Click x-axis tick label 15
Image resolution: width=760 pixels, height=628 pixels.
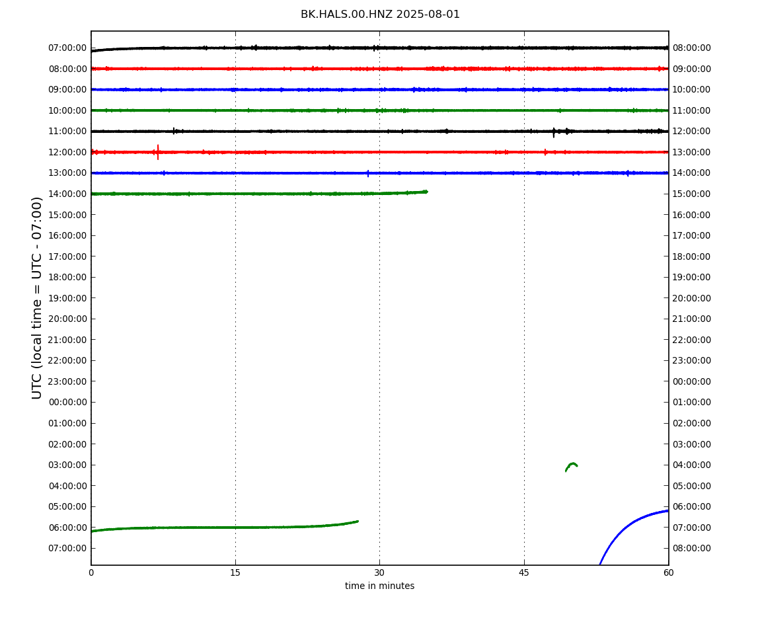coord(235,572)
